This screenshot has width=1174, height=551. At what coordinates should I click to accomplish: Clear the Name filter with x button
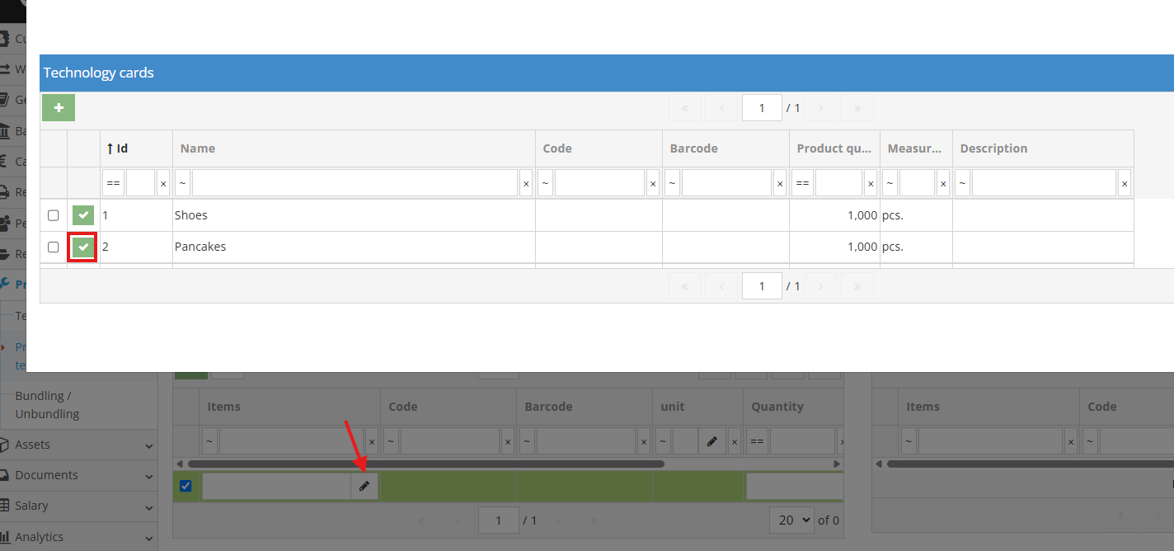(x=526, y=183)
